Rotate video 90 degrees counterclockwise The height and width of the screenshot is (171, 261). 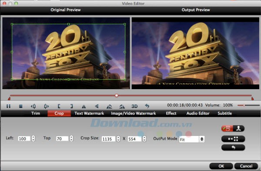tap(109, 106)
